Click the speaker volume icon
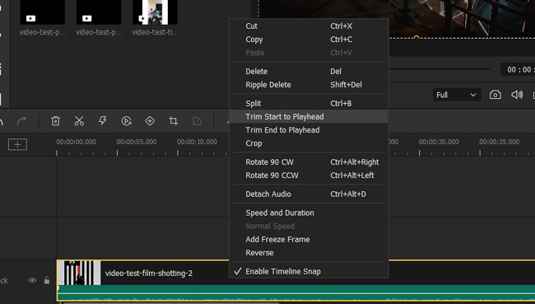The image size is (535, 304). coord(517,95)
